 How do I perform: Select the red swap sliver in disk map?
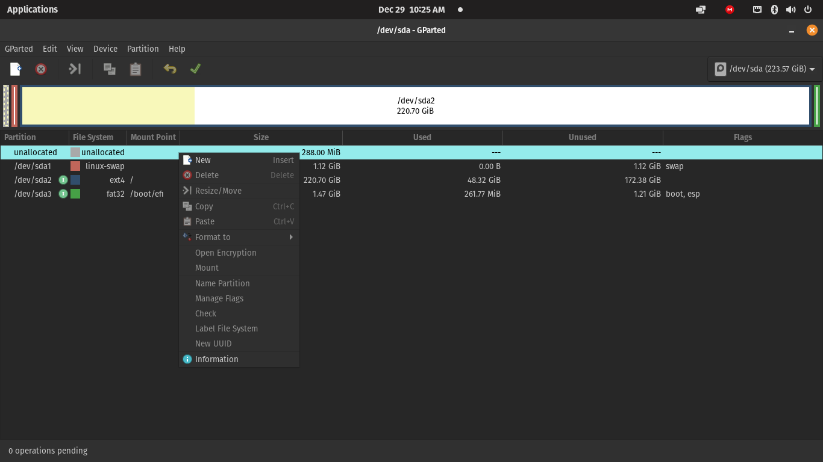click(x=14, y=106)
